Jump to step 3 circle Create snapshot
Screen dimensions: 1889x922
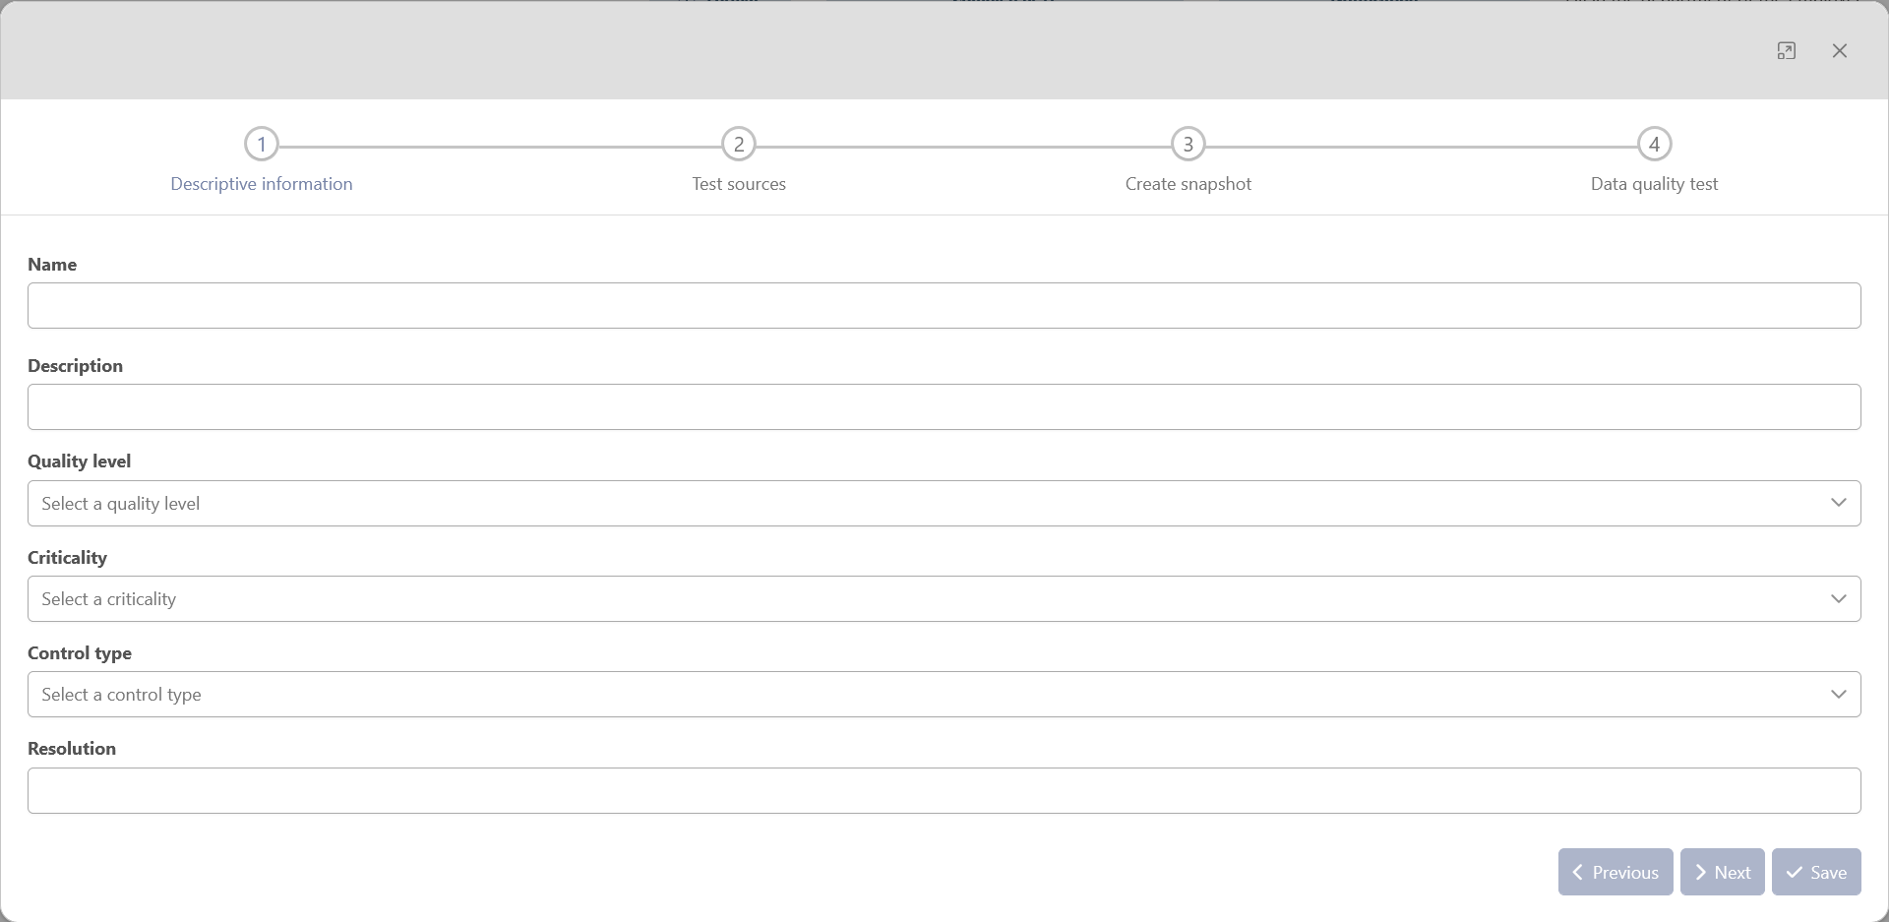[1188, 145]
